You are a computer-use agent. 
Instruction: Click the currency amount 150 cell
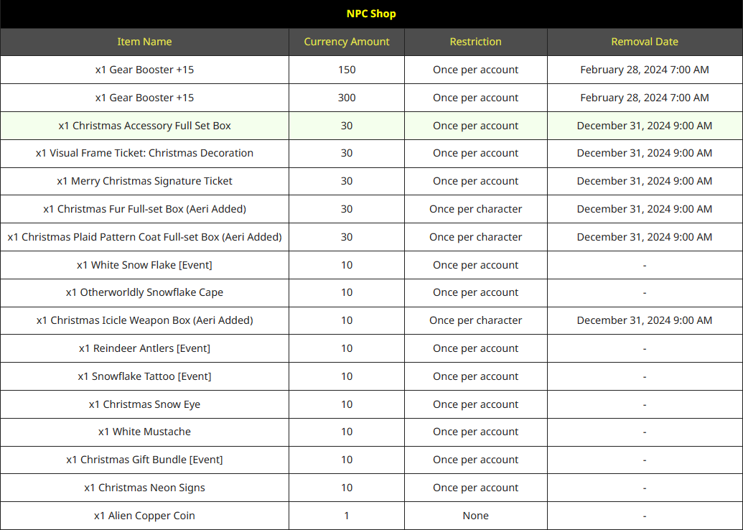pos(347,70)
